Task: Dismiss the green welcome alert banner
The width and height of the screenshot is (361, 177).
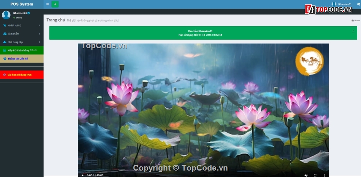Action: coord(353,30)
